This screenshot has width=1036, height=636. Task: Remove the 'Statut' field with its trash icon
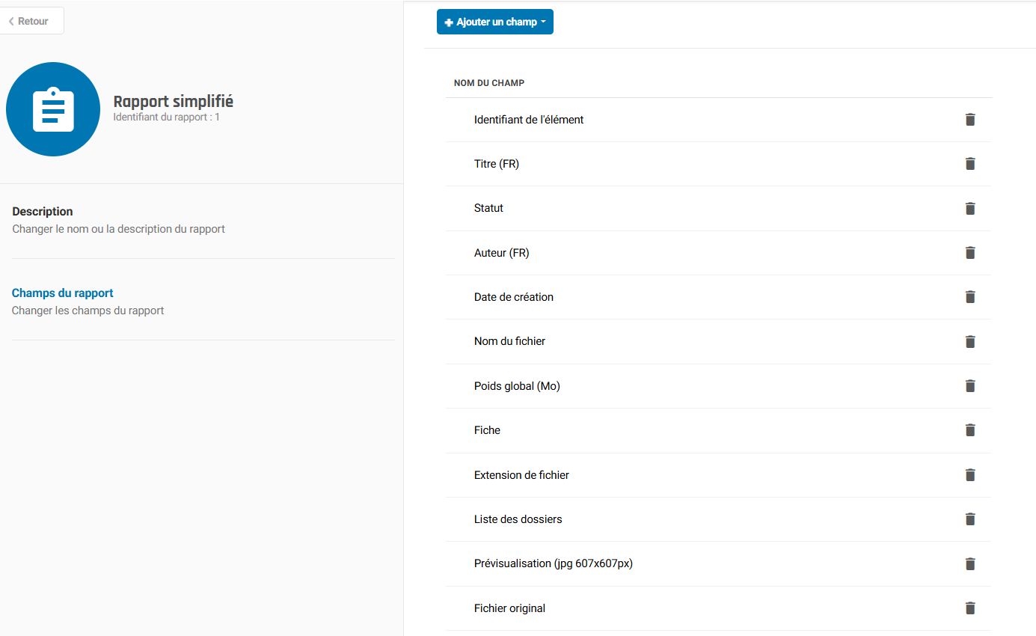tap(970, 208)
